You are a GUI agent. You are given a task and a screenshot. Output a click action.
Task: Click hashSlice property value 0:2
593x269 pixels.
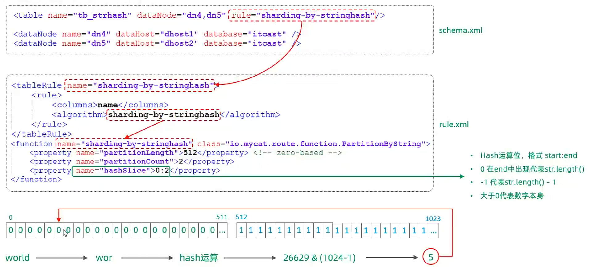tap(162, 171)
